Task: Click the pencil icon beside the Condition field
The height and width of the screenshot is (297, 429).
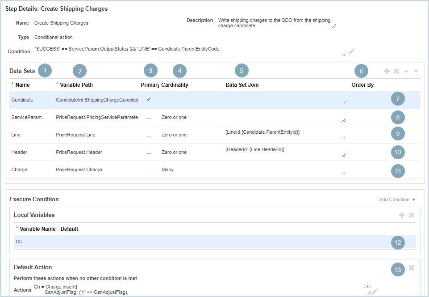Action: point(352,51)
